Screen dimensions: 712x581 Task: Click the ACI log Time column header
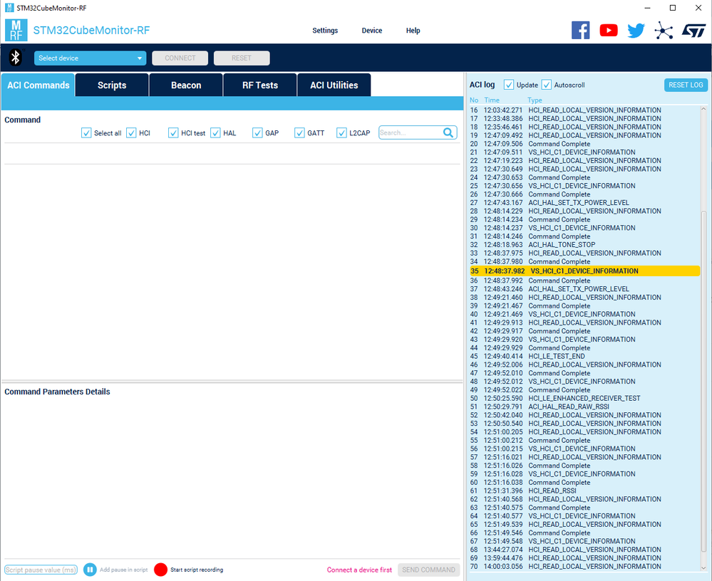pos(492,100)
